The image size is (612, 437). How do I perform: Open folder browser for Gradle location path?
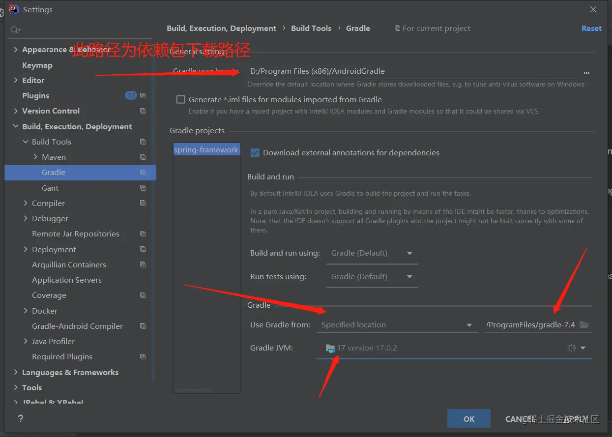[x=584, y=325]
